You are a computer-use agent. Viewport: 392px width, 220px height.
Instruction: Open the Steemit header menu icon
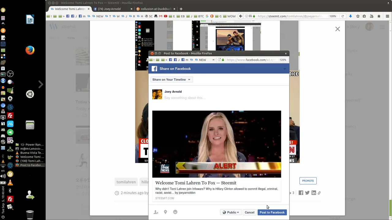point(382,27)
